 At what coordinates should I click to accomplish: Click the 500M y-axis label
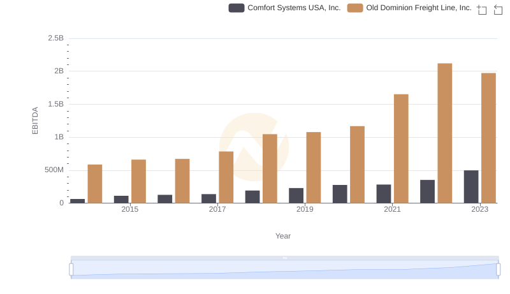pyautogui.click(x=54, y=170)
